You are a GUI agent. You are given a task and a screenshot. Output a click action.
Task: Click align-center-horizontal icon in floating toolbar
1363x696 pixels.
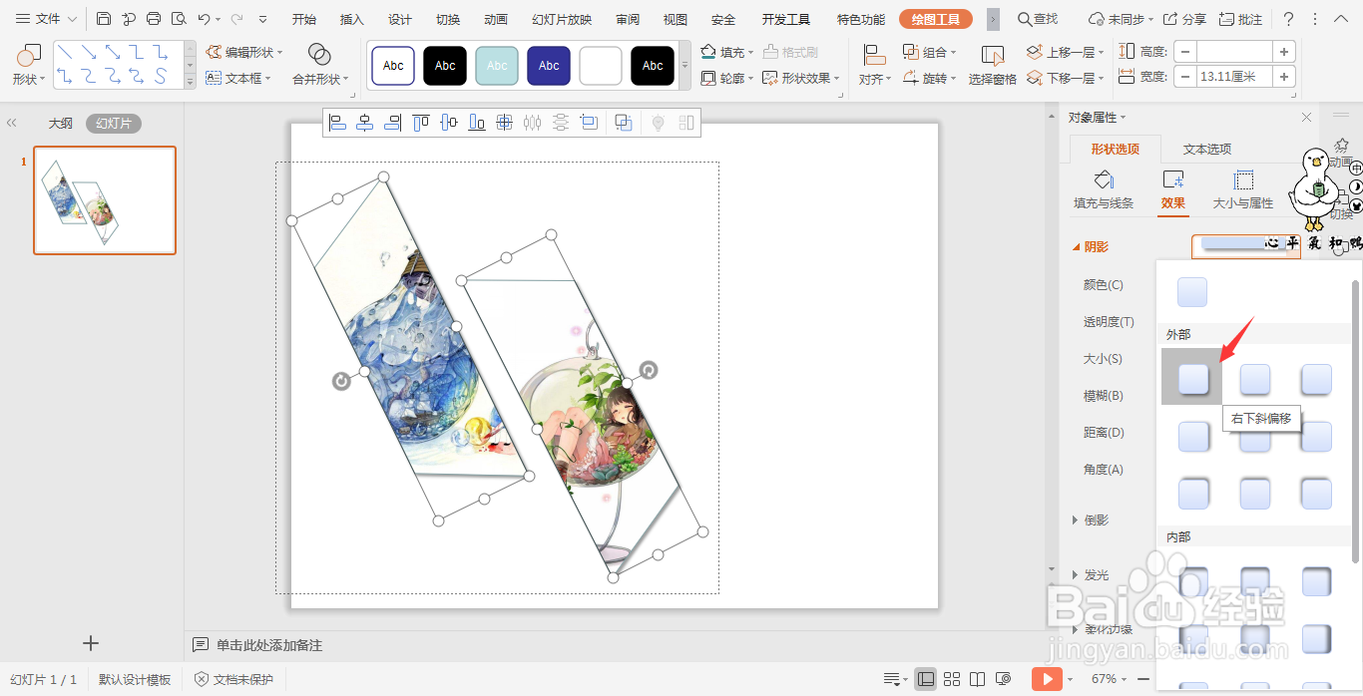[365, 123]
